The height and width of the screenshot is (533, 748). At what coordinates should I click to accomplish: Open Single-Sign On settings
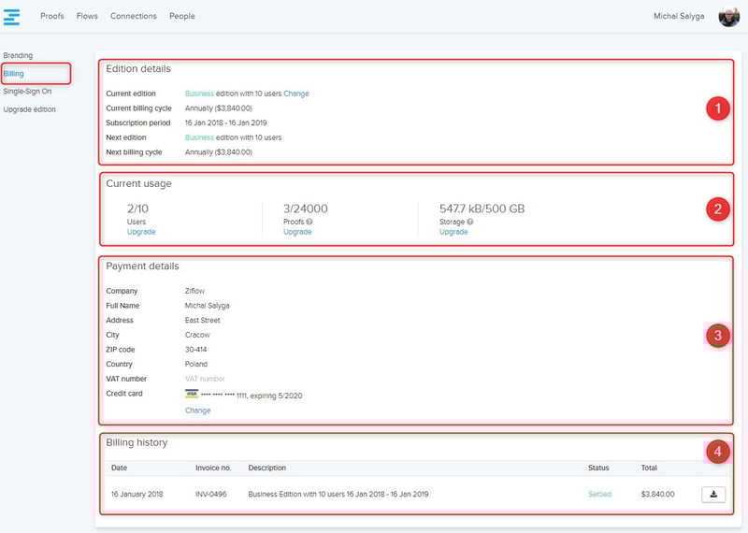pyautogui.click(x=27, y=91)
